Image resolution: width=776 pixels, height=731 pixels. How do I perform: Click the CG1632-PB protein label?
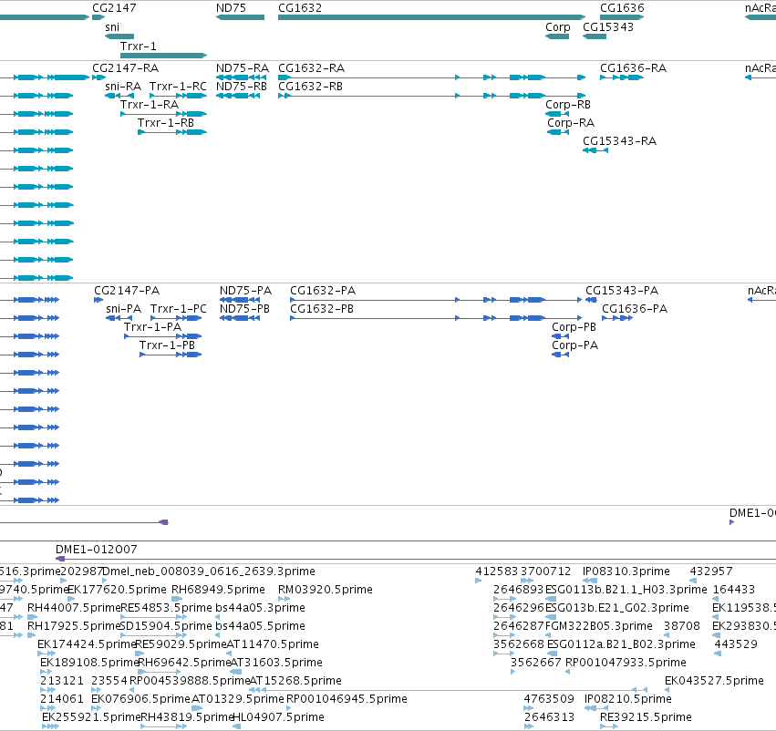(322, 309)
